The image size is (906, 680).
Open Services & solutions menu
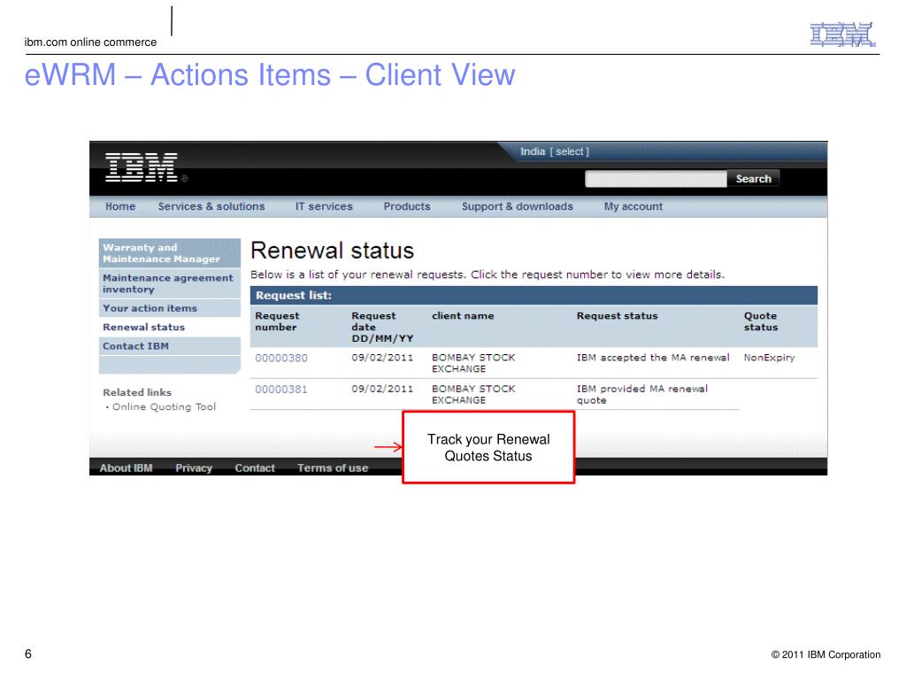(211, 206)
